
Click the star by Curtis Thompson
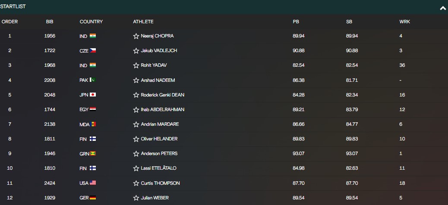click(136, 183)
